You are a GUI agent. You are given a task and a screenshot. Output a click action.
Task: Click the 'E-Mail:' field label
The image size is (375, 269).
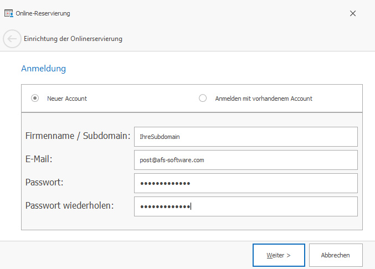click(x=39, y=159)
